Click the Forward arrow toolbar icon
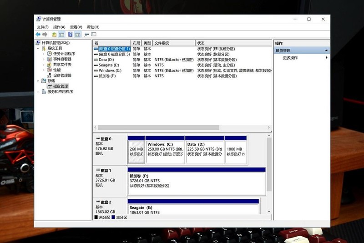 tap(45, 34)
